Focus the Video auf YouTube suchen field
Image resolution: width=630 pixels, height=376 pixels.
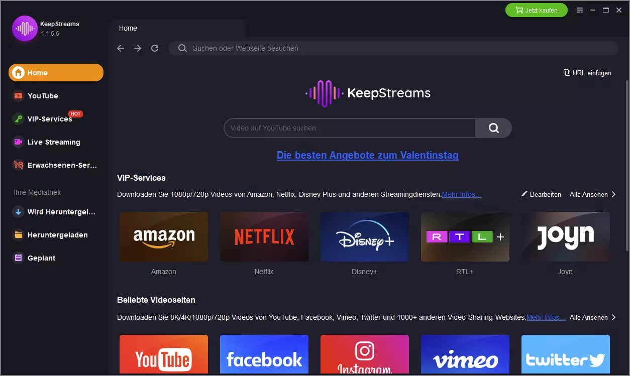click(x=350, y=128)
